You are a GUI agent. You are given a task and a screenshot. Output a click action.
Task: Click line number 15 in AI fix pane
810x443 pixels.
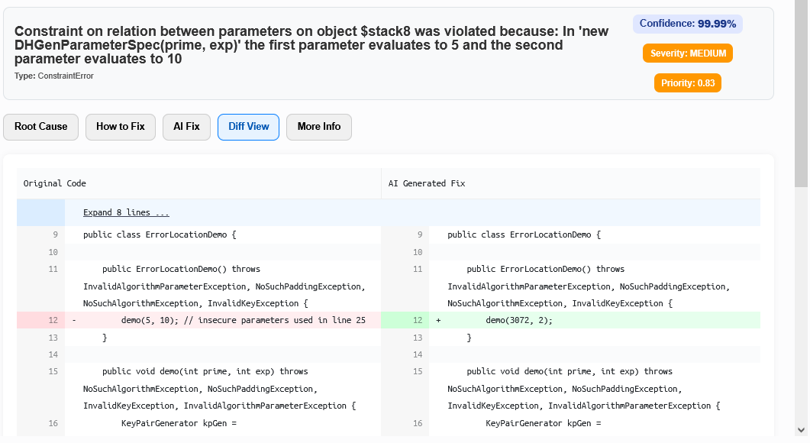pos(418,372)
